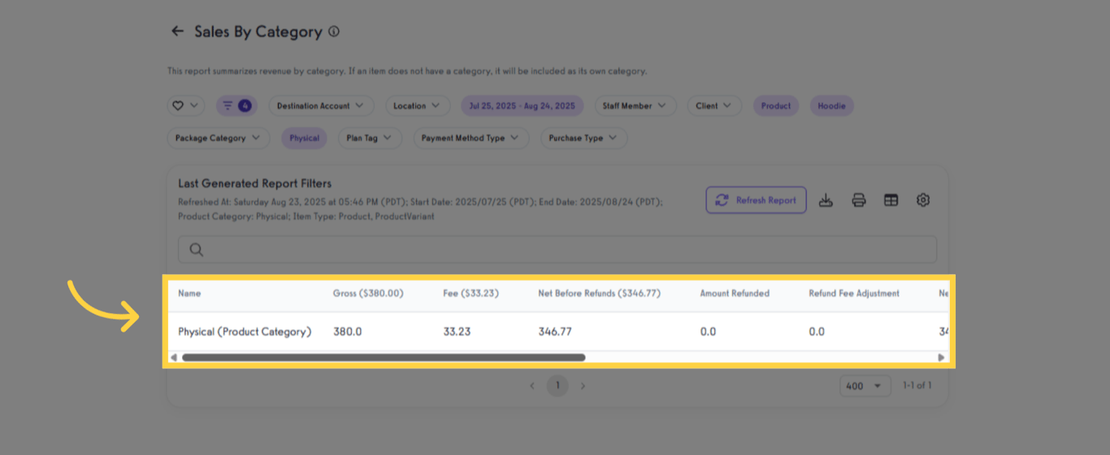Screen dimensions: 1110x455
Task: Toggle the Product filter chip
Action: point(776,105)
